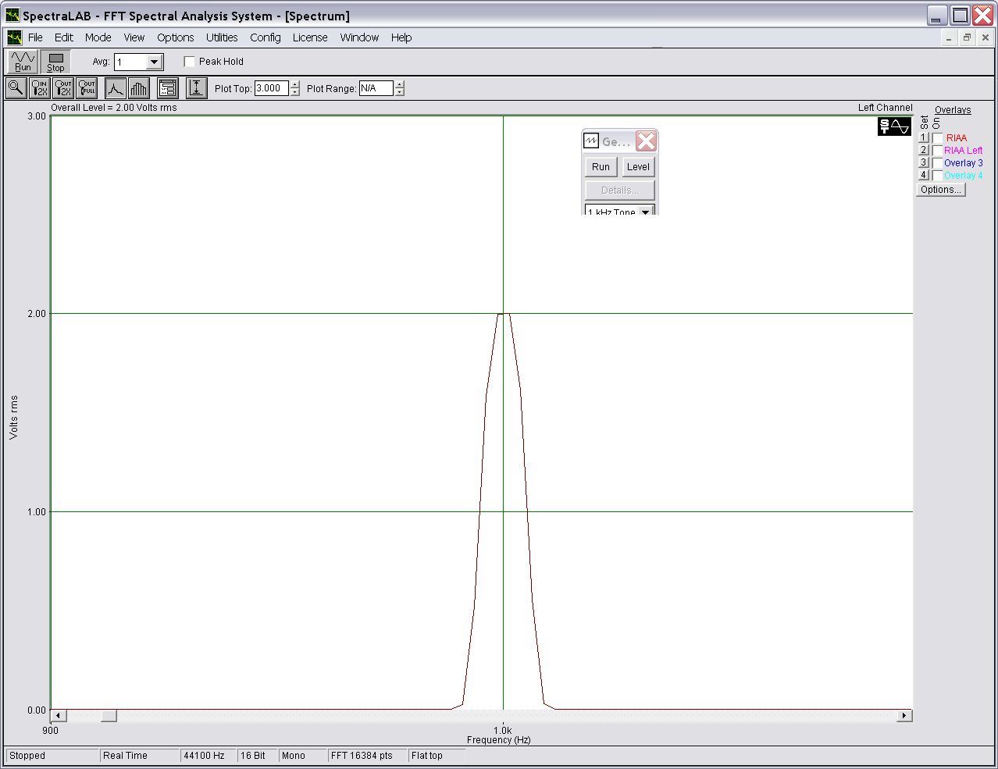Click the Spectrum document icon in menu bar
The height and width of the screenshot is (769, 998).
click(x=14, y=37)
